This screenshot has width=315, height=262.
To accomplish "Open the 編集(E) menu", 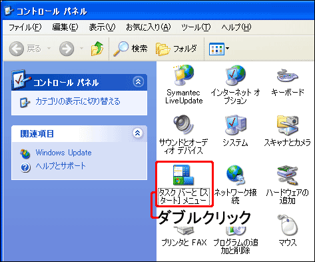I will point(65,27).
